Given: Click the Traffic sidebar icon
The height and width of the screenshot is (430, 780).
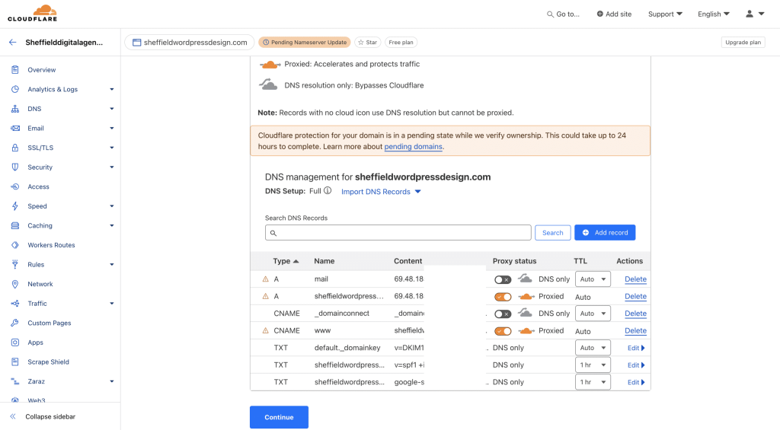Looking at the screenshot, I should pyautogui.click(x=15, y=303).
